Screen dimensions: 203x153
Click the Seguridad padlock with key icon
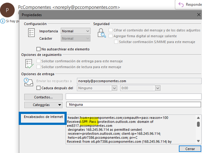tap(101, 33)
